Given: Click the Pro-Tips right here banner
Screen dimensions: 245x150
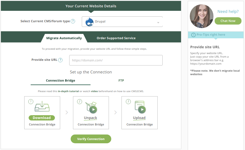Looking at the screenshot, I should point(216,35).
